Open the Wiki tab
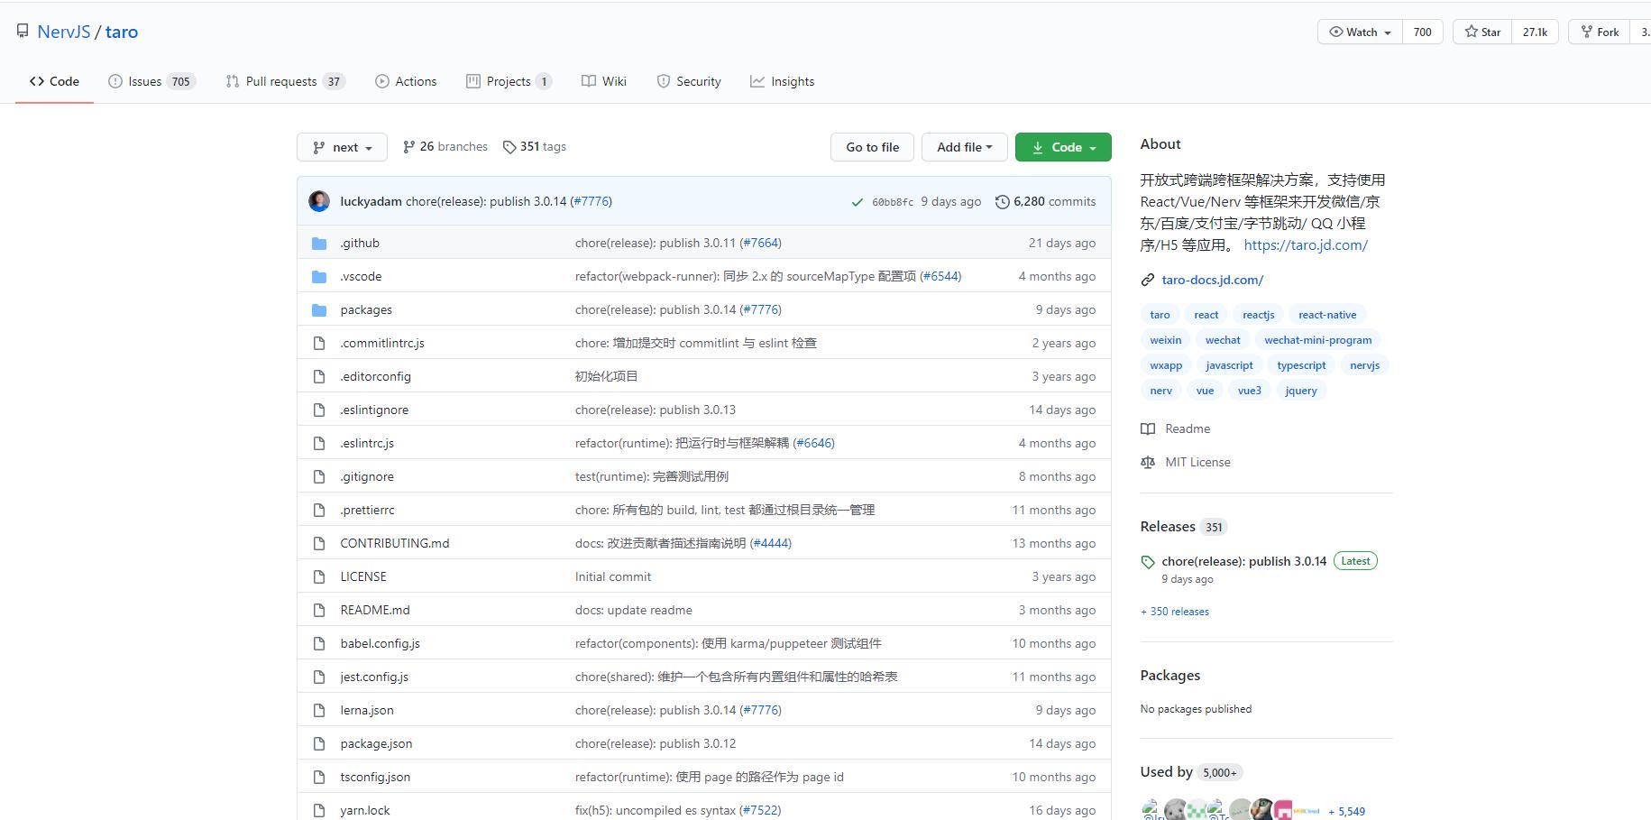This screenshot has height=820, width=1651. 604,81
